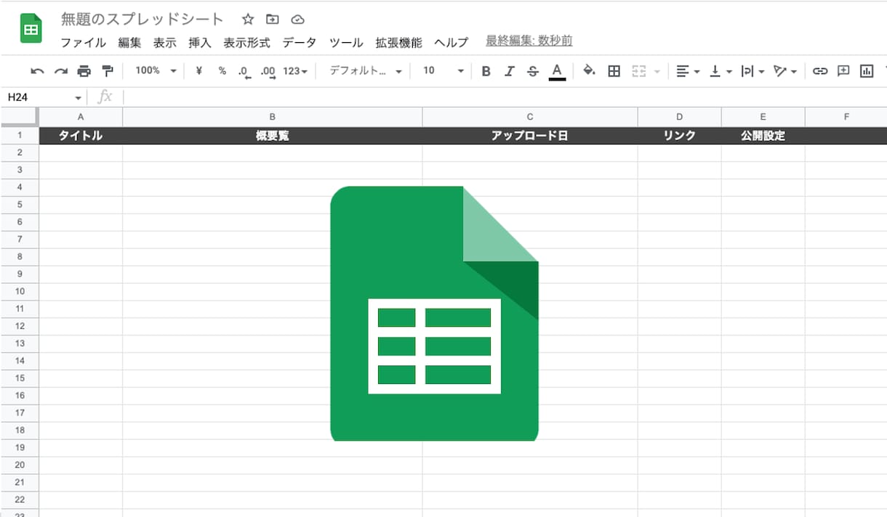Apply percent format with the % icon

[222, 71]
